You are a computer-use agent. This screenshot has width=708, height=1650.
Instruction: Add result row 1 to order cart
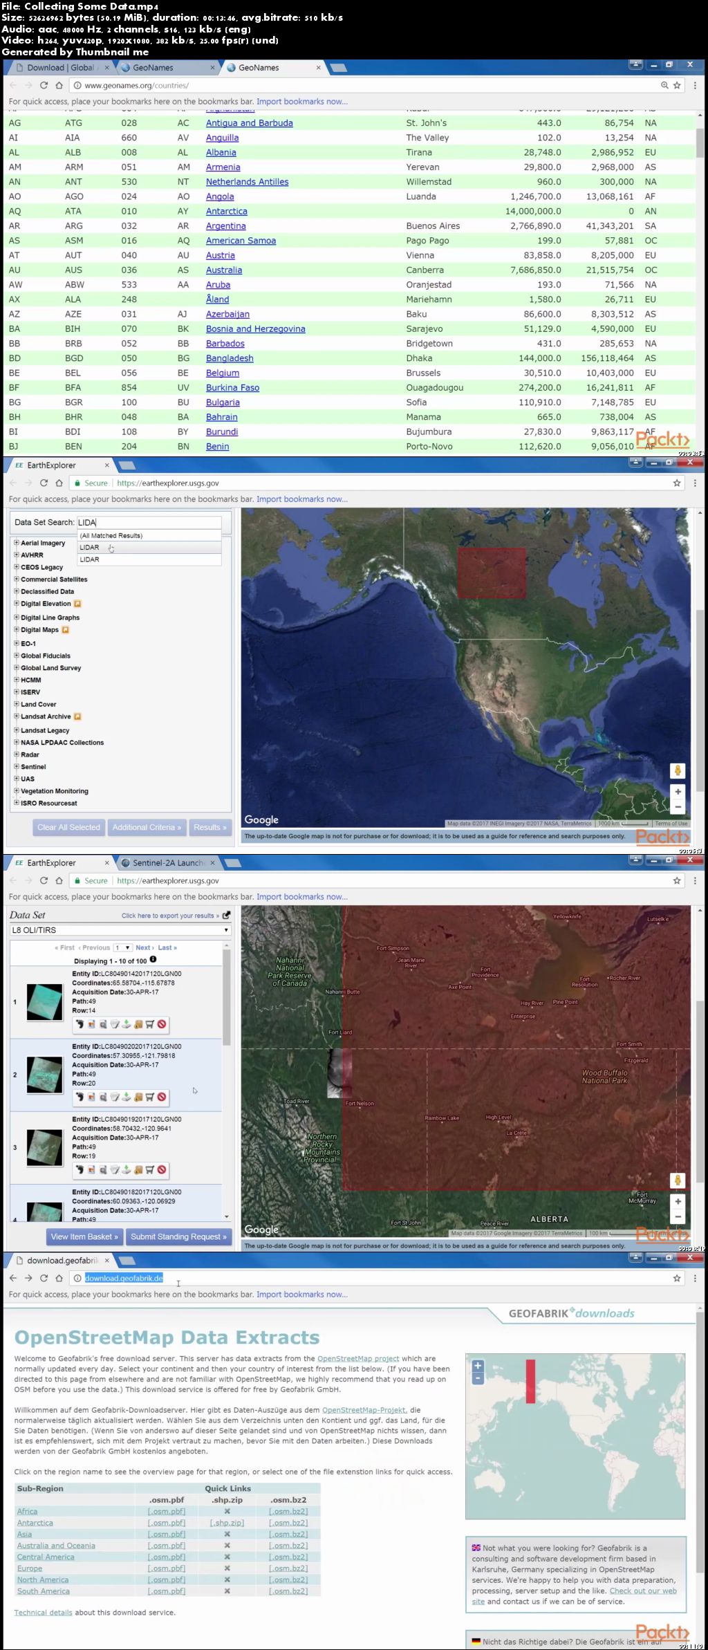click(x=150, y=1024)
